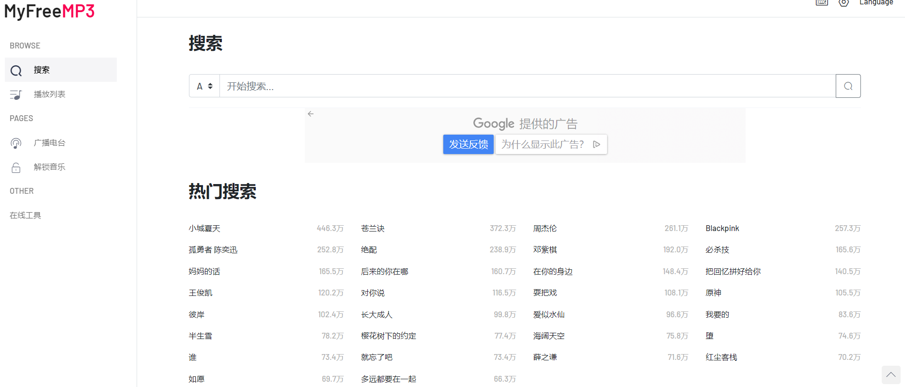Expand the search source 'A' dropdown

click(x=204, y=86)
